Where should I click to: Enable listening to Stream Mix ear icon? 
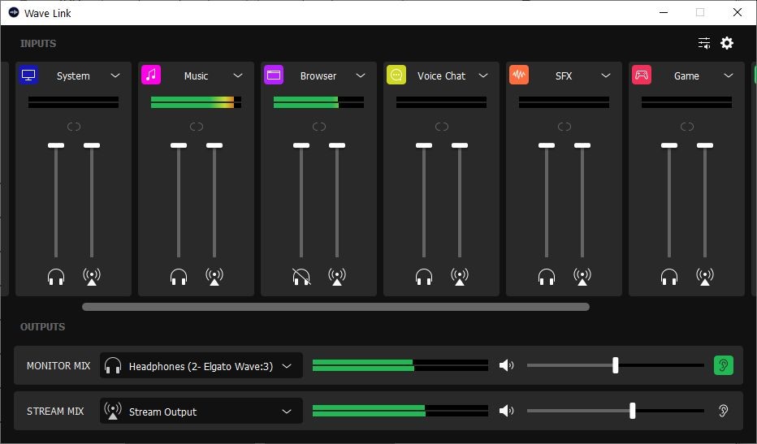723,412
